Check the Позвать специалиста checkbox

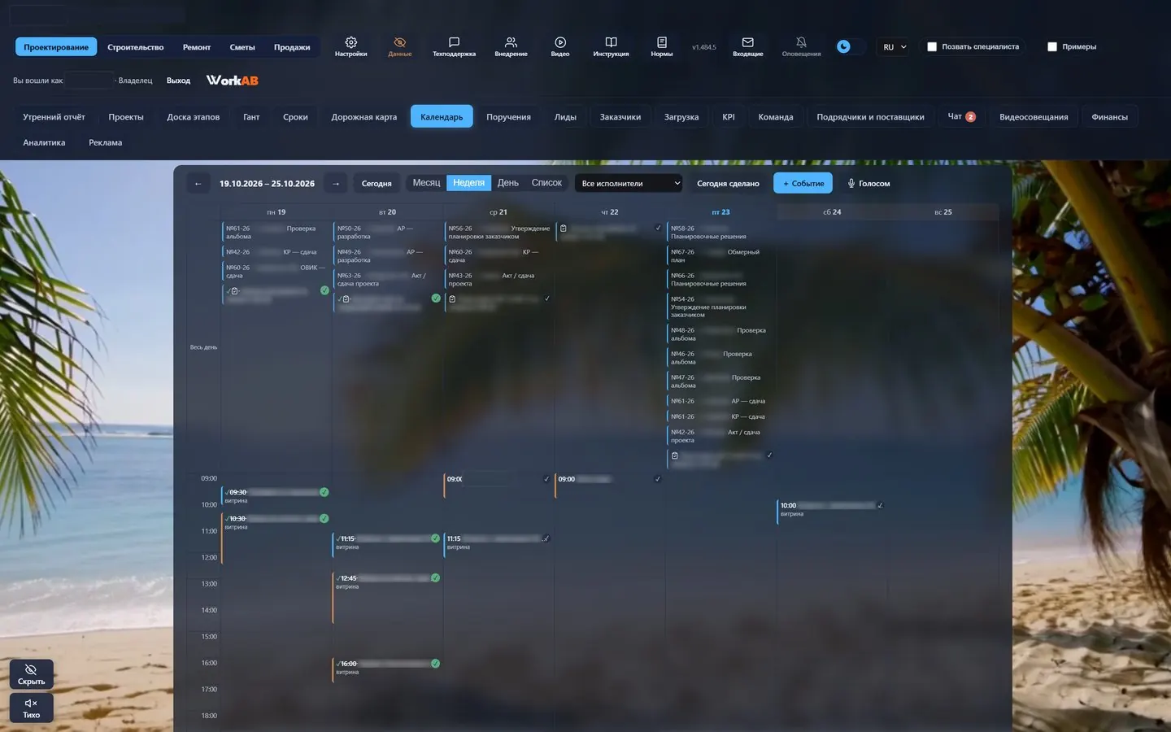tap(932, 47)
